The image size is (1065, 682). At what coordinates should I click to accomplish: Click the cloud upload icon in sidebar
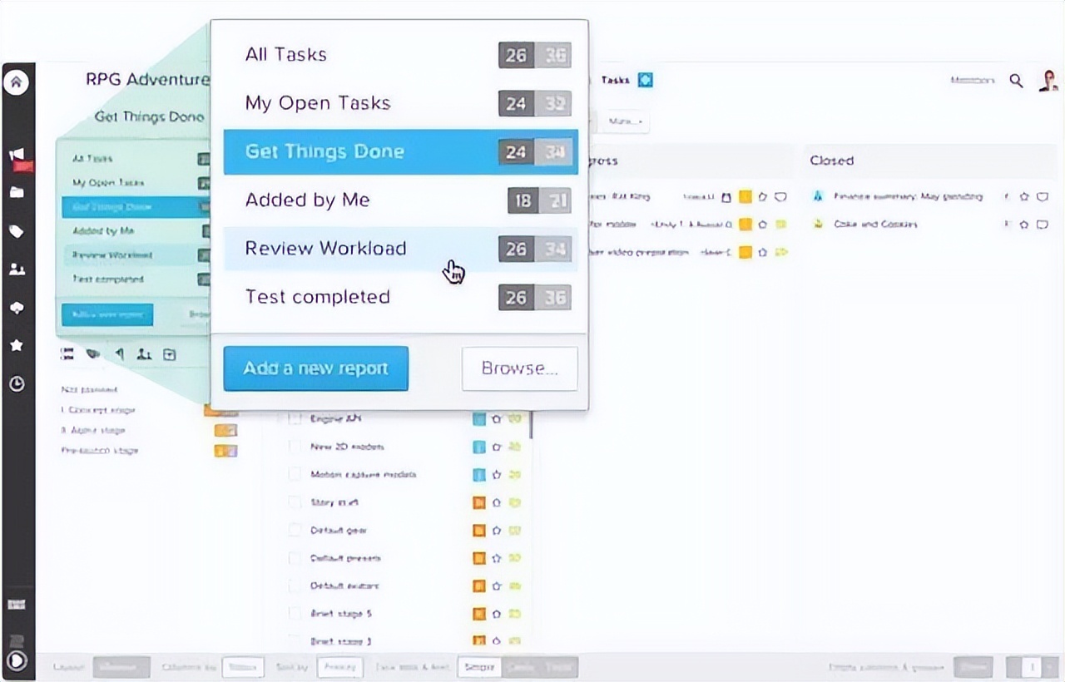[17, 308]
